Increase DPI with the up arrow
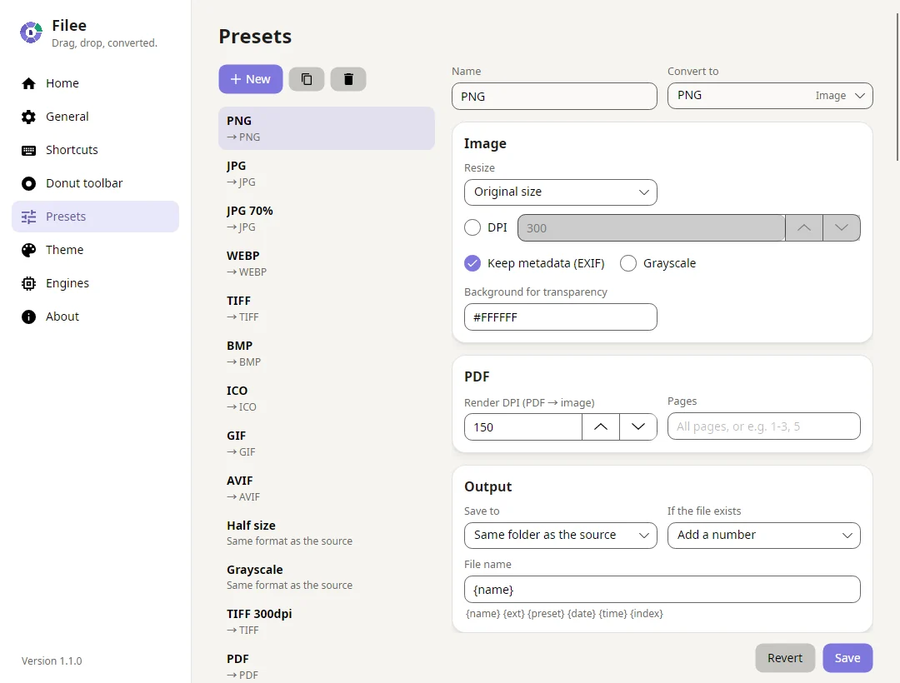Viewport: 900px width, 683px height. pyautogui.click(x=804, y=227)
